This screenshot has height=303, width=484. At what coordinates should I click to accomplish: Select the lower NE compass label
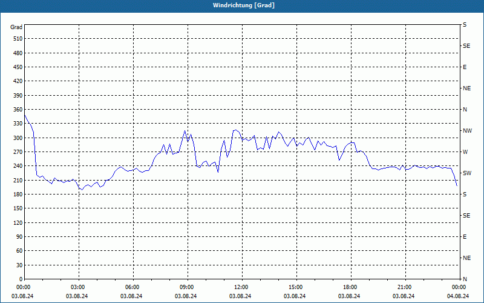click(x=466, y=258)
